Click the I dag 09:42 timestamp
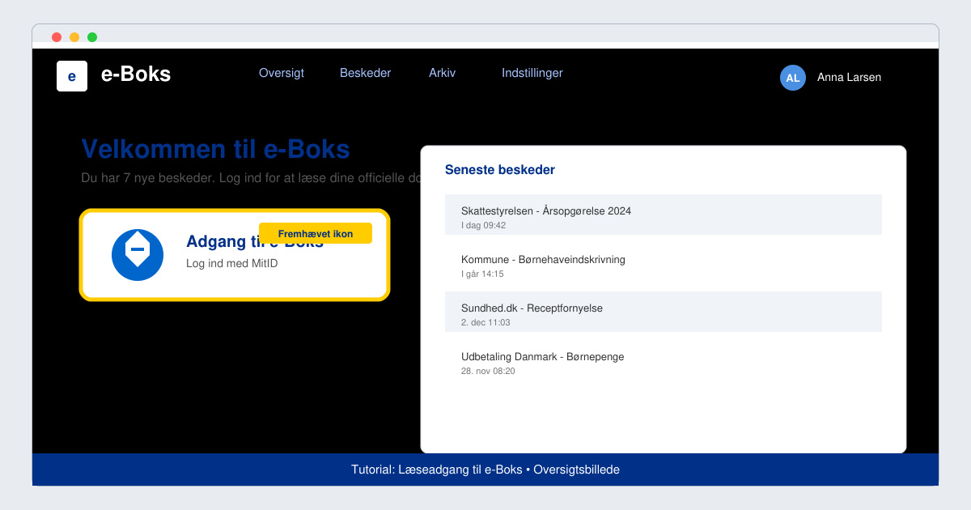 (x=483, y=225)
